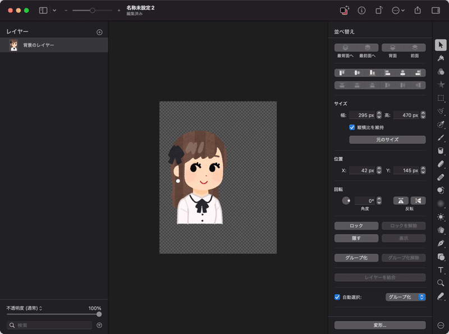The width and height of the screenshot is (449, 334).
Task: Open the layer filter options menu
Action: 99,325
